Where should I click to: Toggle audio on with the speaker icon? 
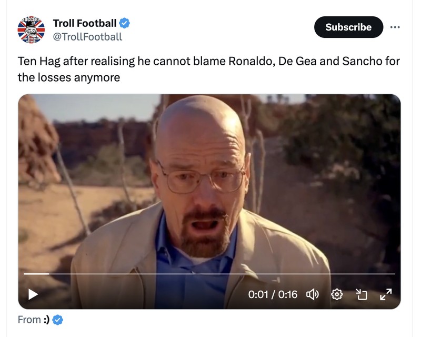pyautogui.click(x=312, y=295)
